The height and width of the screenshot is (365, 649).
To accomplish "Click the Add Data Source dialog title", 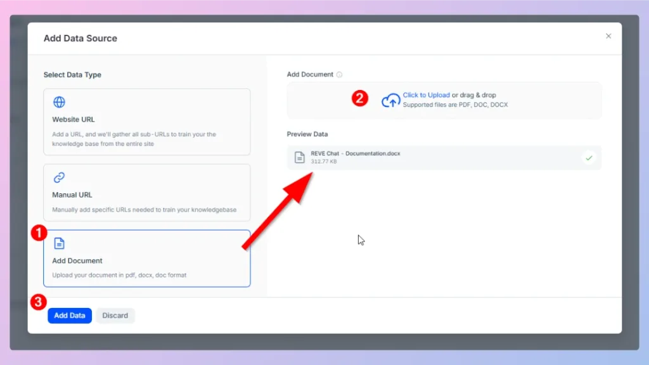I will (80, 38).
